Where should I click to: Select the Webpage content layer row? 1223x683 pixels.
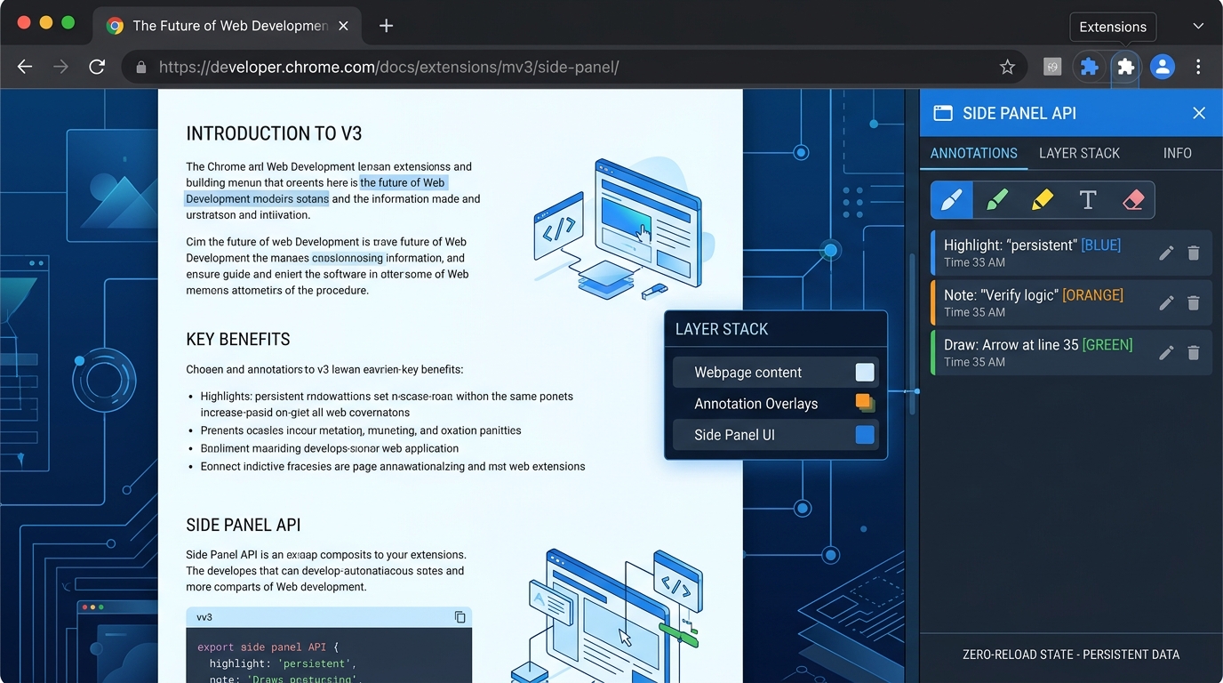pyautogui.click(x=775, y=373)
